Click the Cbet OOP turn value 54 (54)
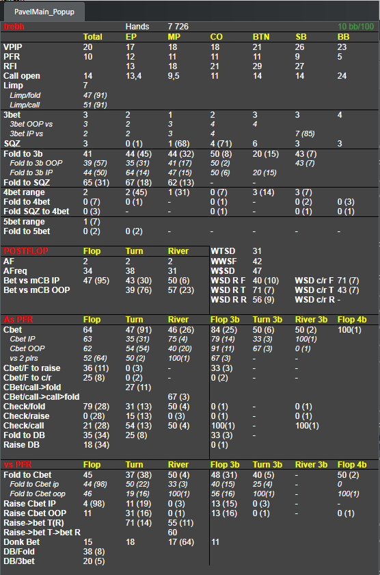380x575 pixels. coord(137,348)
